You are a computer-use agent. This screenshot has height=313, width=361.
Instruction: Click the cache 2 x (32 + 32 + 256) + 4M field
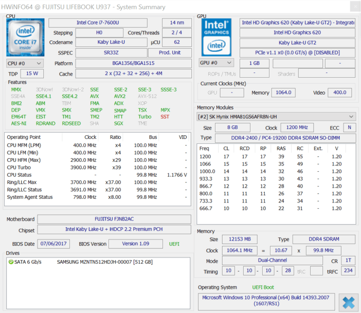point(134,73)
